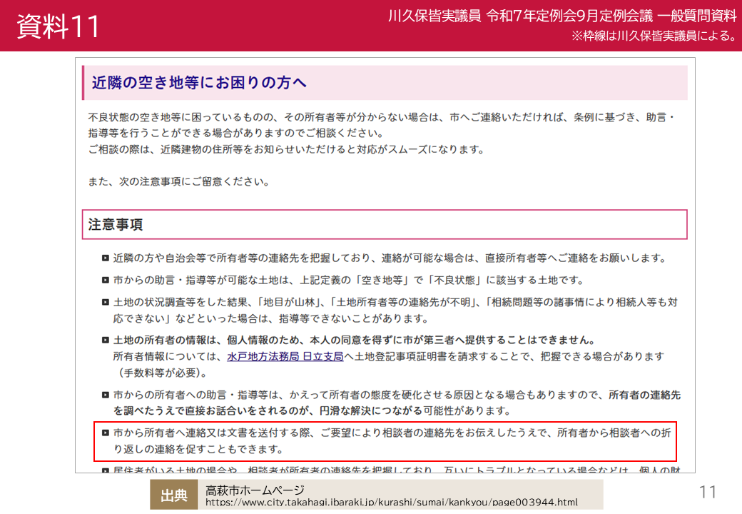
Task: Click the 近隣の空き地等にお困りの方へ heading
Action: [x=199, y=82]
